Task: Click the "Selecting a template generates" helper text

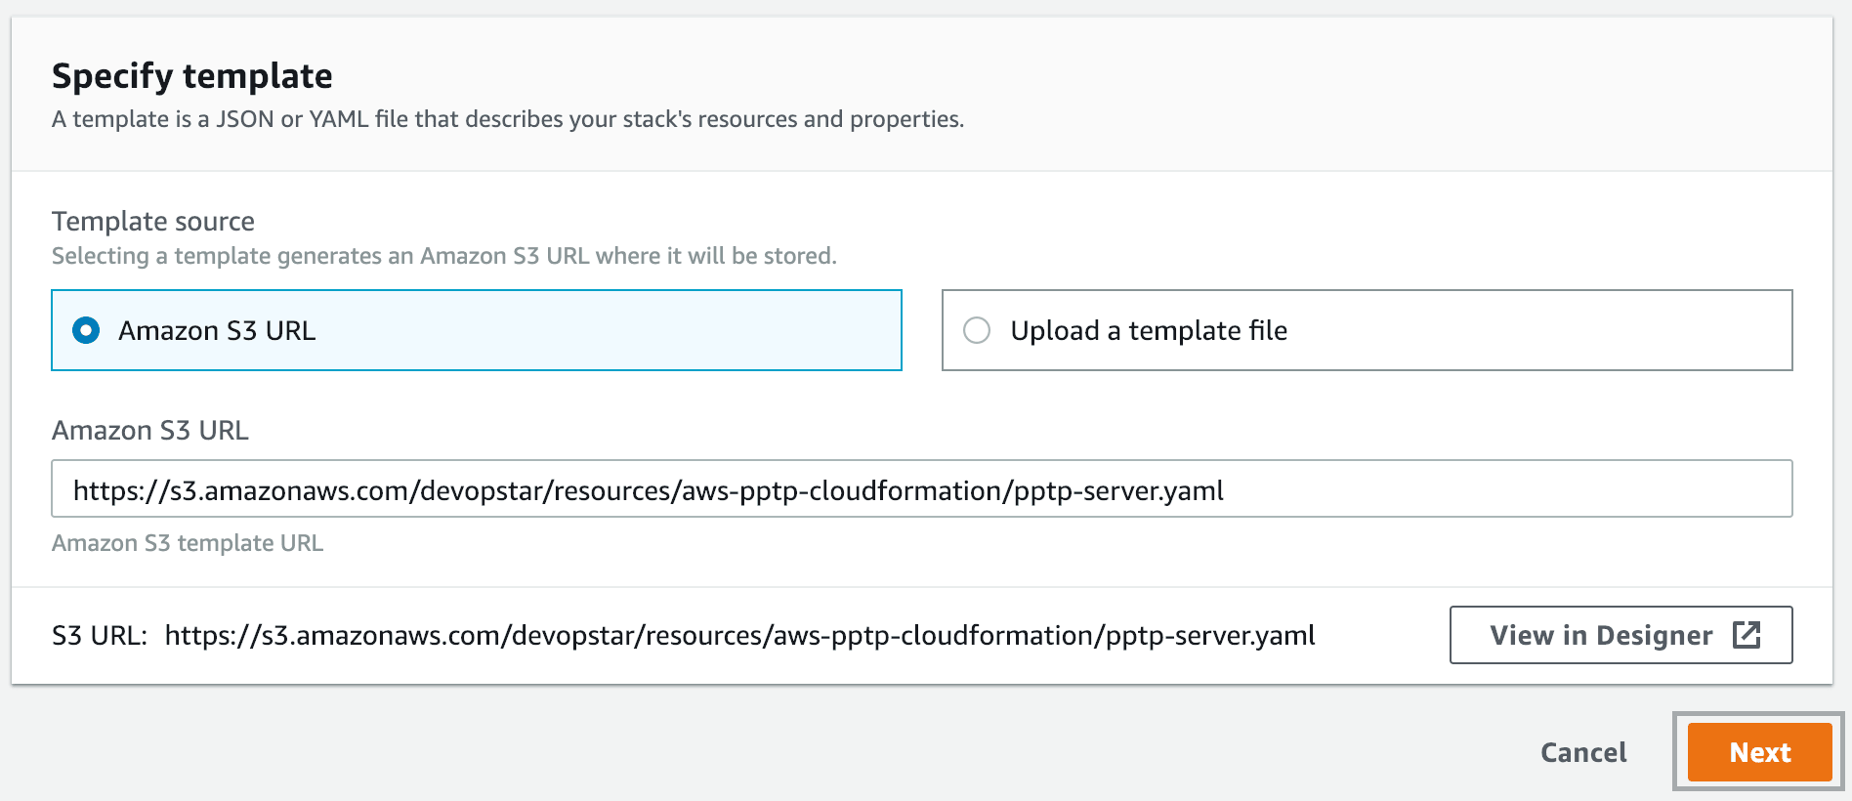Action: point(443,256)
